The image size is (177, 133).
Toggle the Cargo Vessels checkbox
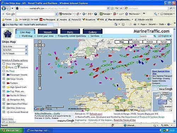pos(4,79)
